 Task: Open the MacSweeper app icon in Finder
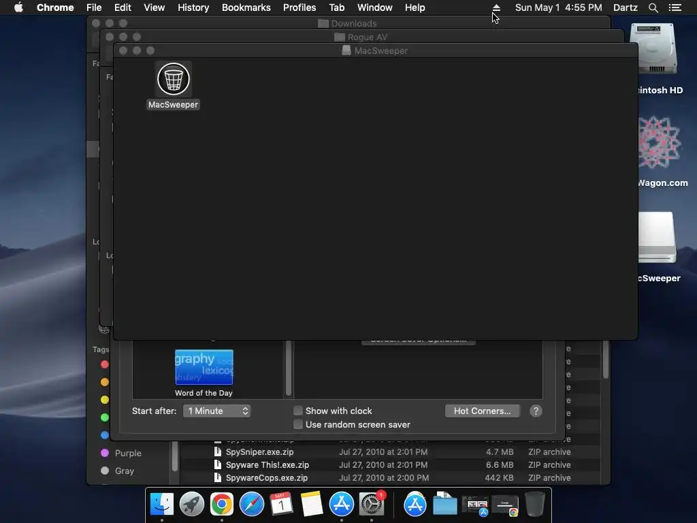coord(174,79)
